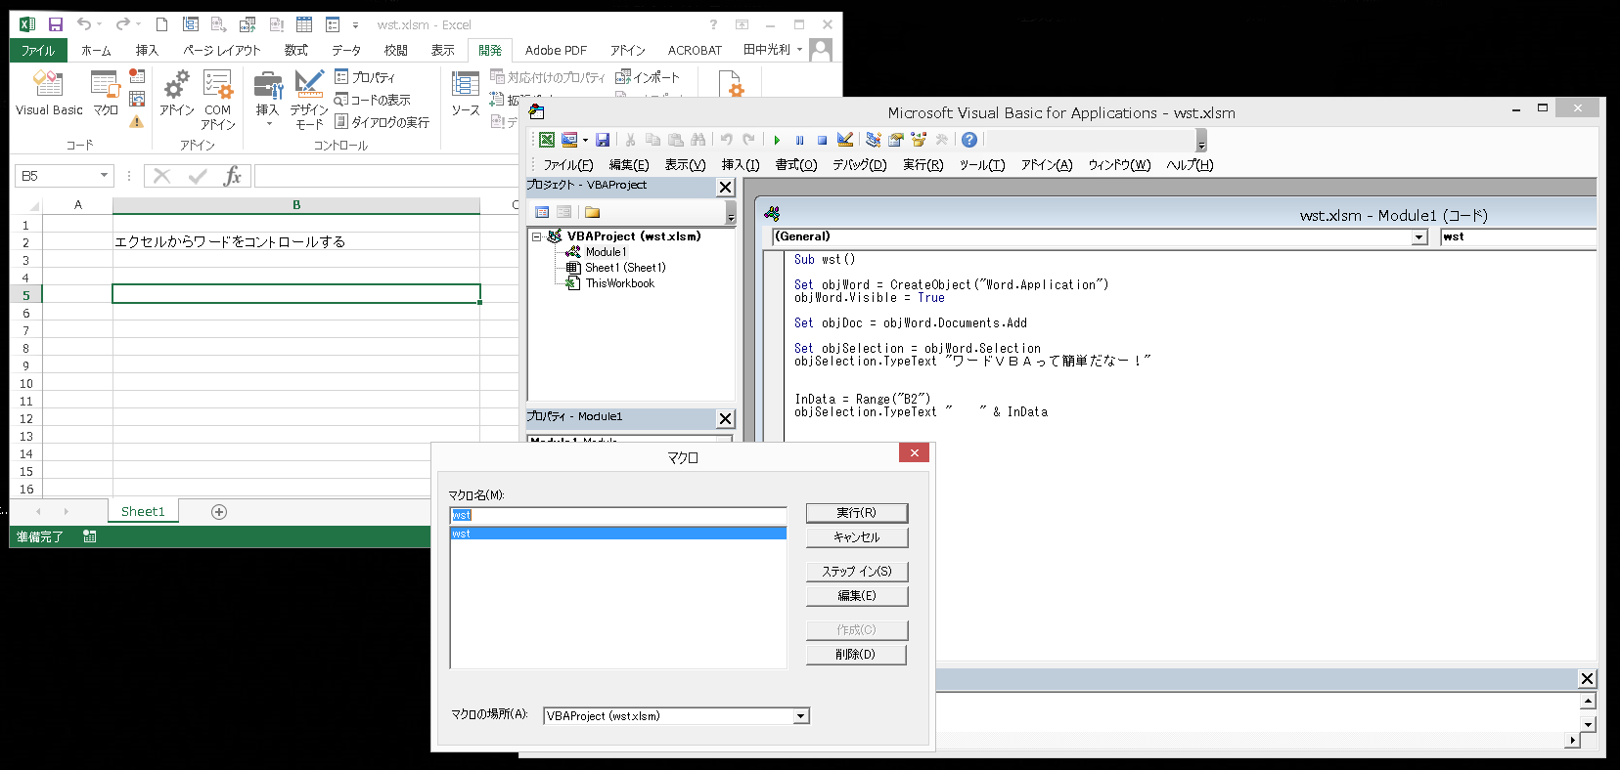
Task: Click the macro record icon in Excel status bar
Action: pyautogui.click(x=90, y=536)
